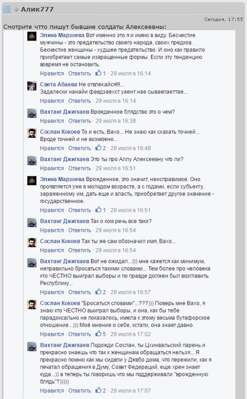
Task: Click thumbs-up icon on the 16:51 Элина Марзоева comment
Action: (x=98, y=210)
